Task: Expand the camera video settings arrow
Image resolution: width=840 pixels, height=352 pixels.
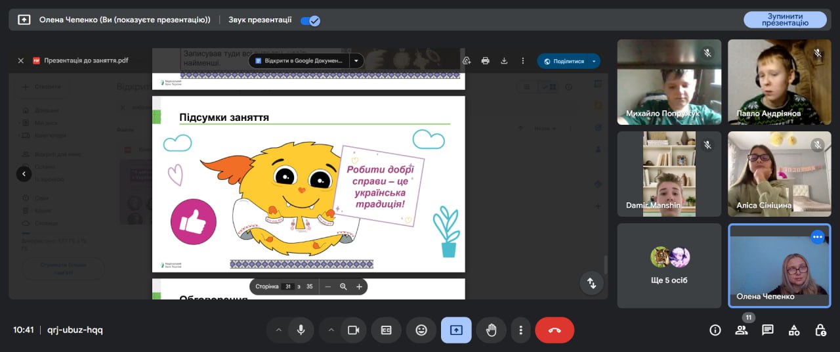Action: coord(331,330)
